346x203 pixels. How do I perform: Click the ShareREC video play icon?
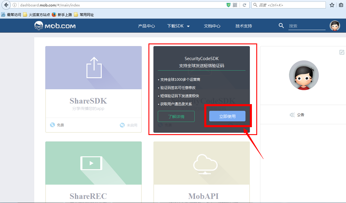coord(91,163)
